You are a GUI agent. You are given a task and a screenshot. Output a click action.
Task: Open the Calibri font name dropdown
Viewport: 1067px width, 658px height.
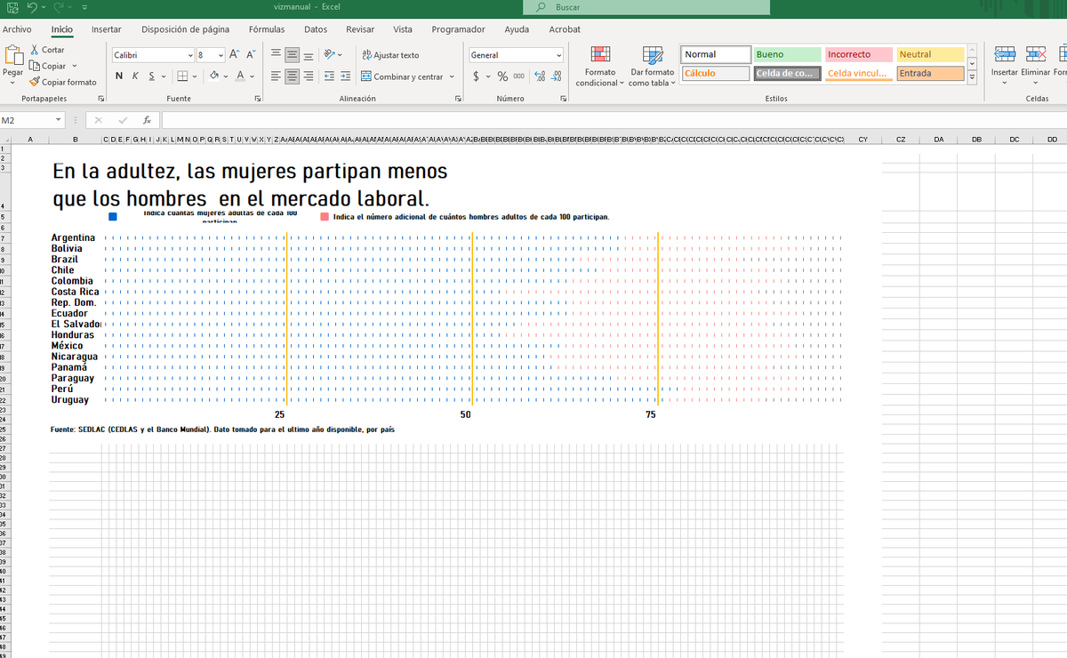point(189,55)
